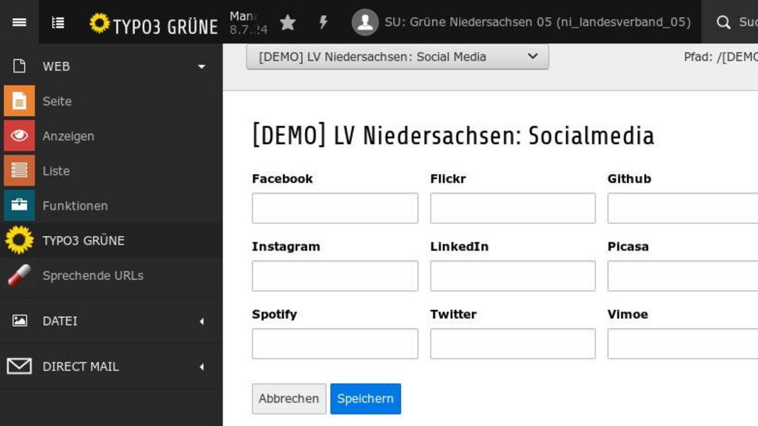Image resolution: width=758 pixels, height=426 pixels.
Task: Focus the Github input field
Action: point(683,208)
